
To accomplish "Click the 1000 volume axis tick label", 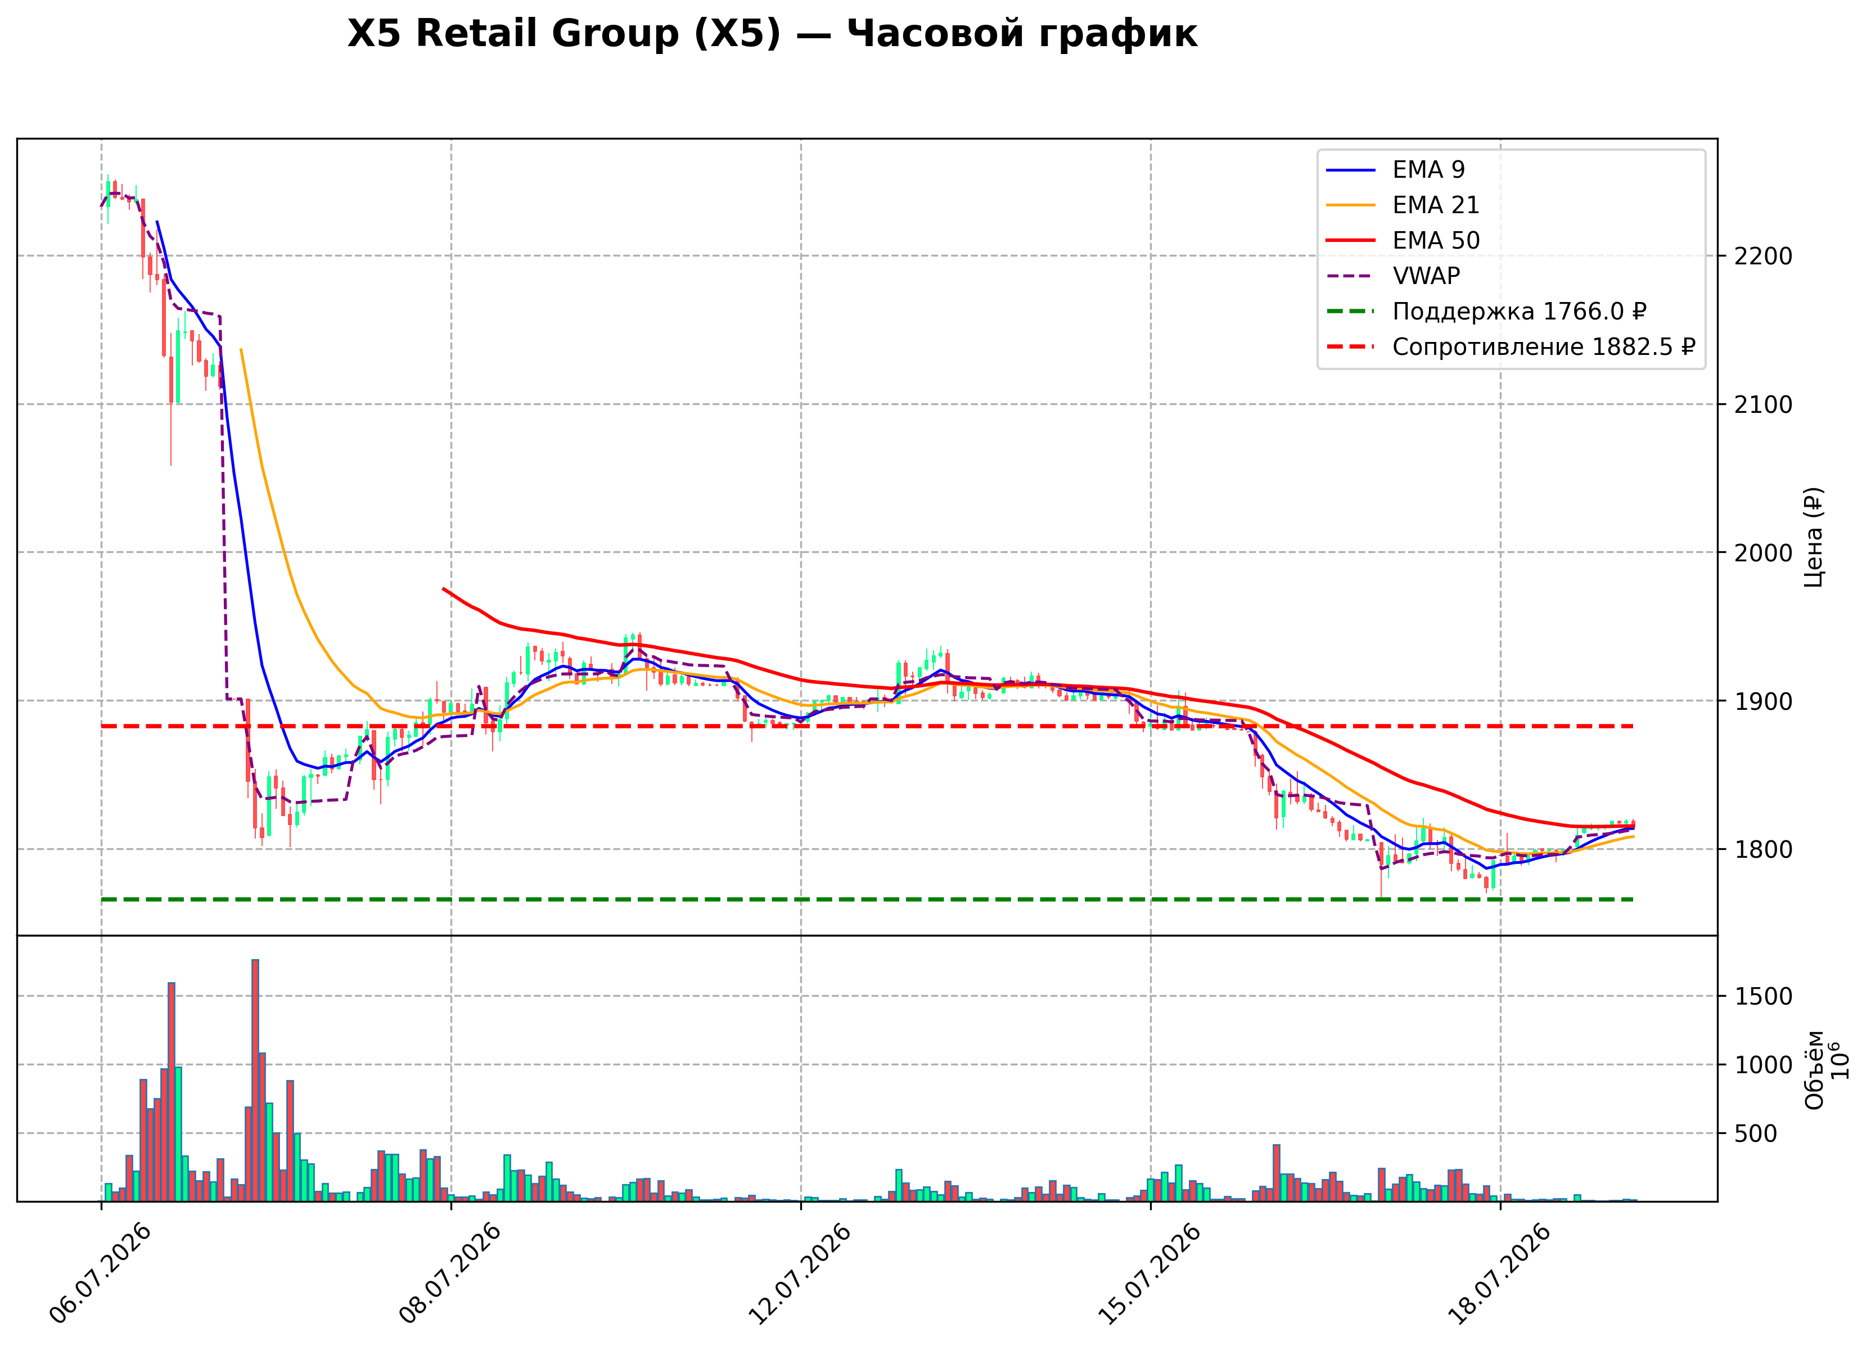I will click(1763, 1065).
